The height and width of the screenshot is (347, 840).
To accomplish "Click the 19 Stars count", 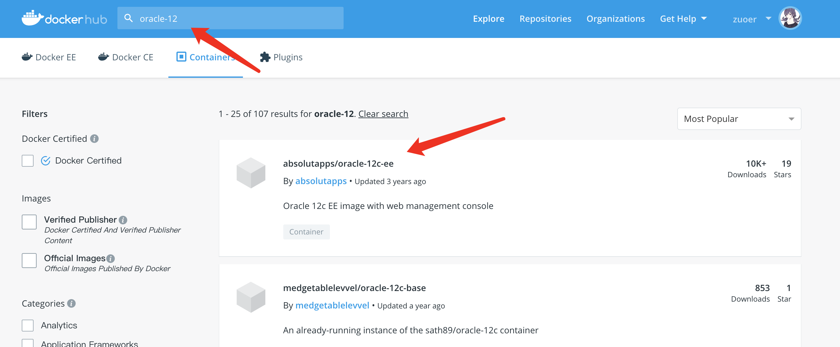I will coord(782,169).
